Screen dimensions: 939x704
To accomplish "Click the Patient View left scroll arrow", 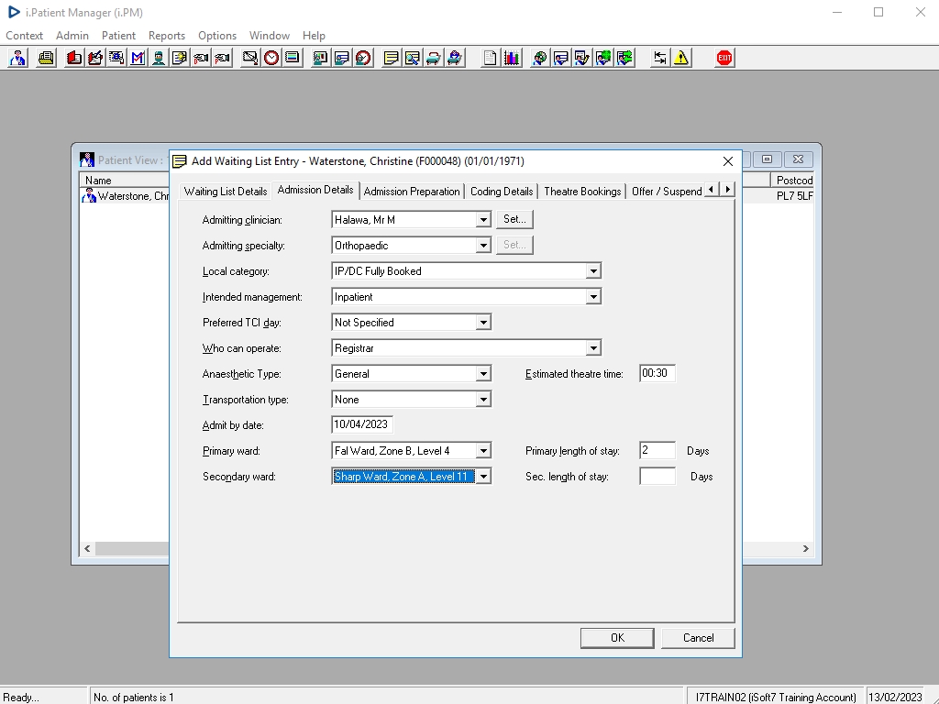I will (87, 548).
